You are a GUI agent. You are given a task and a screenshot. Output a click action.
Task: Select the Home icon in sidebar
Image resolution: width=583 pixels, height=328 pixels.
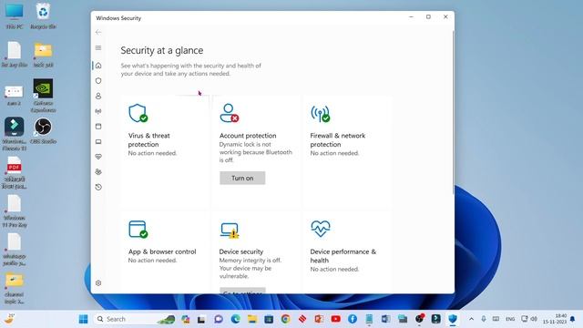tap(98, 66)
